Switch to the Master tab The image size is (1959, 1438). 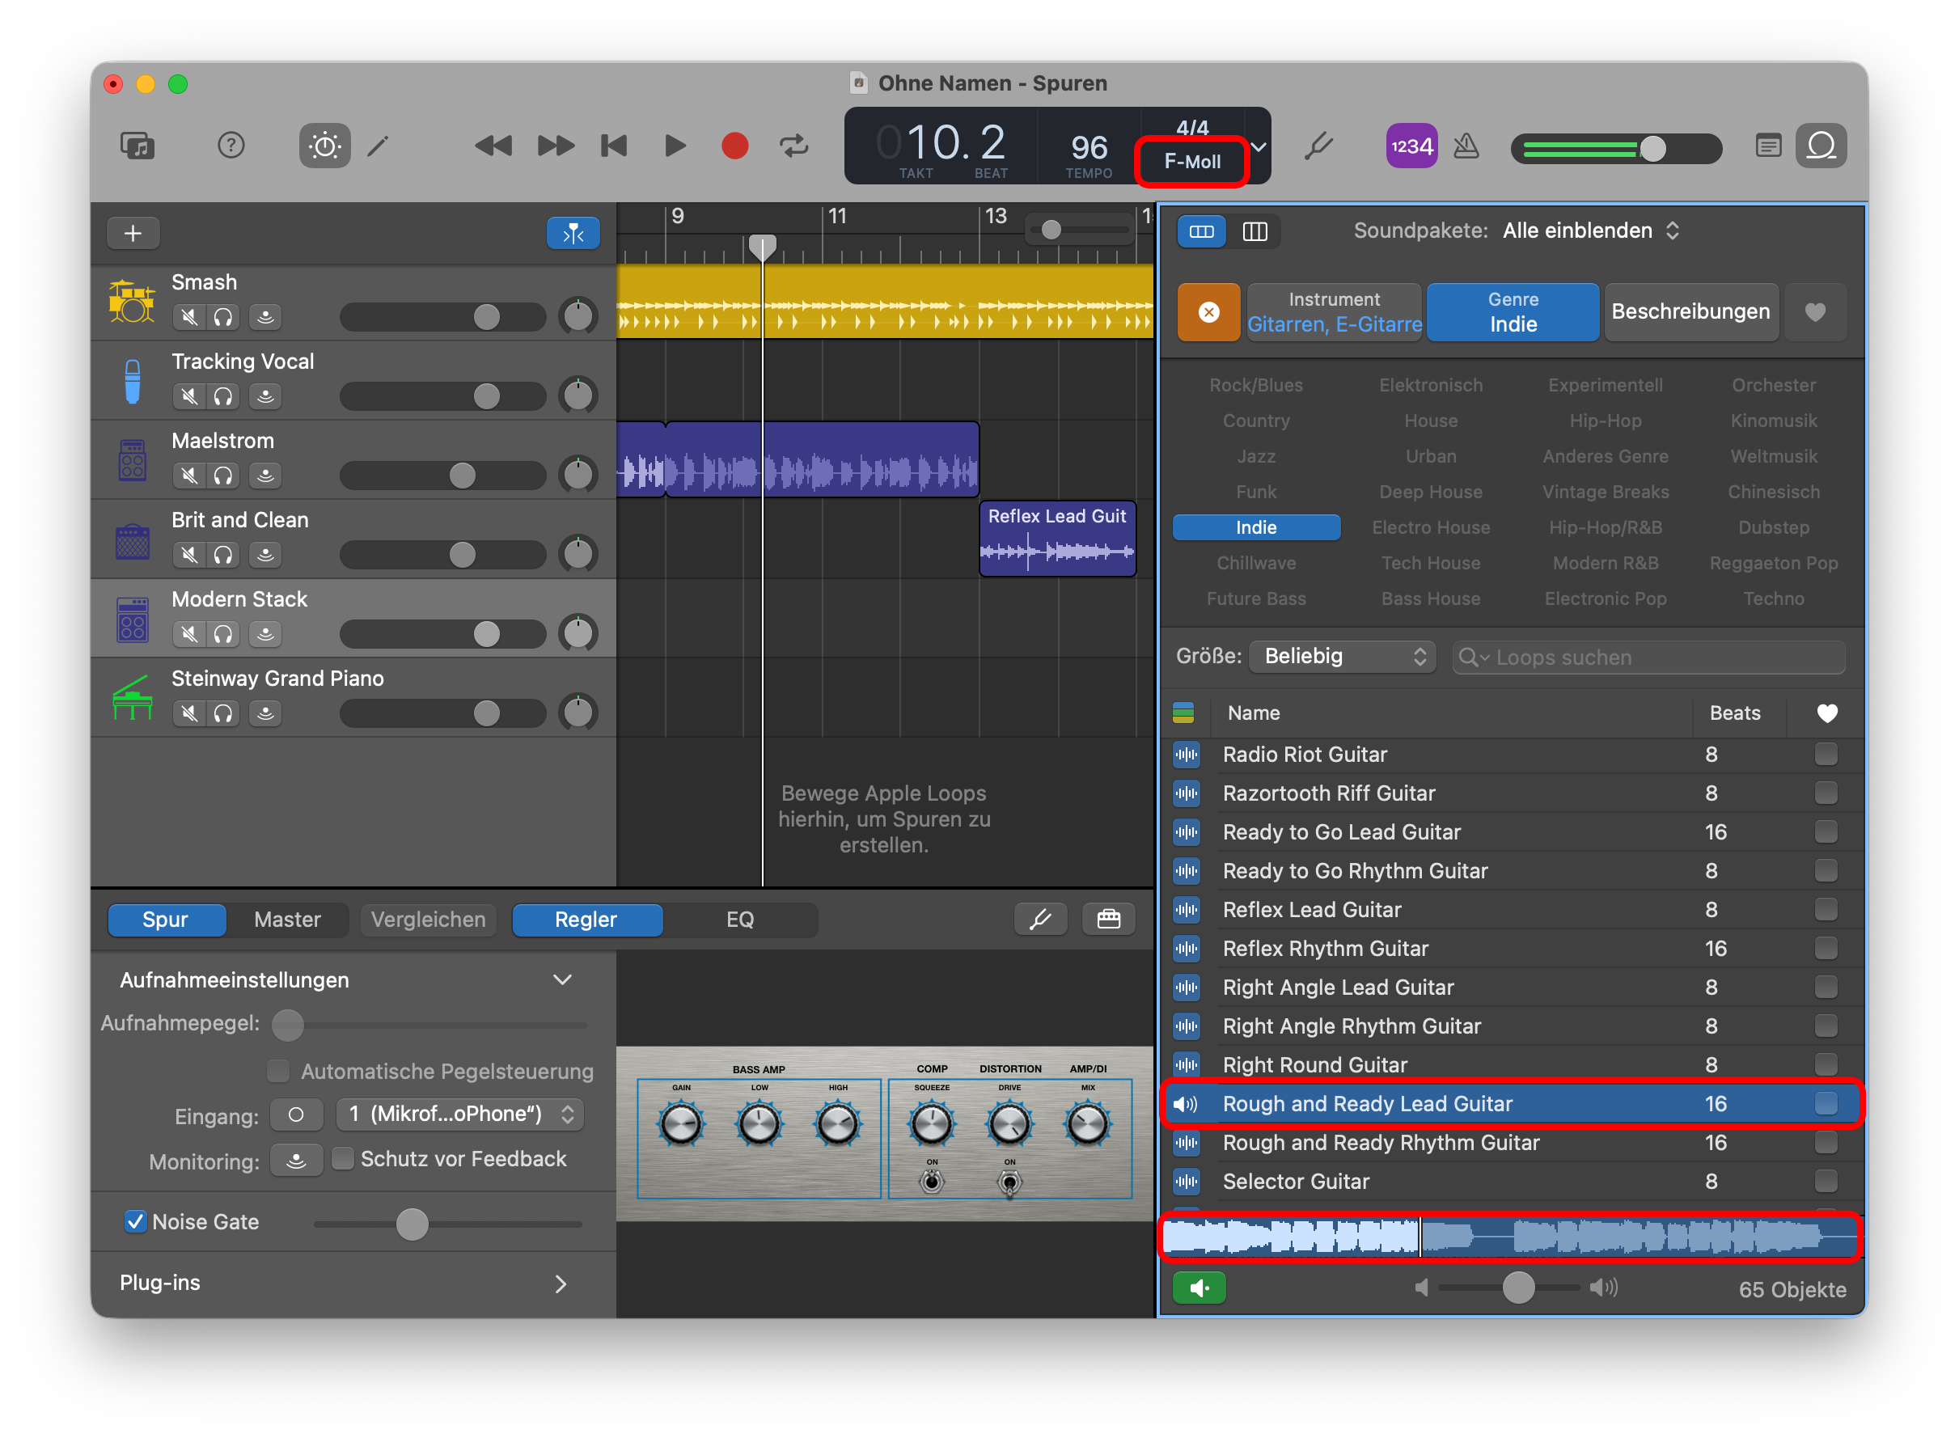[287, 920]
